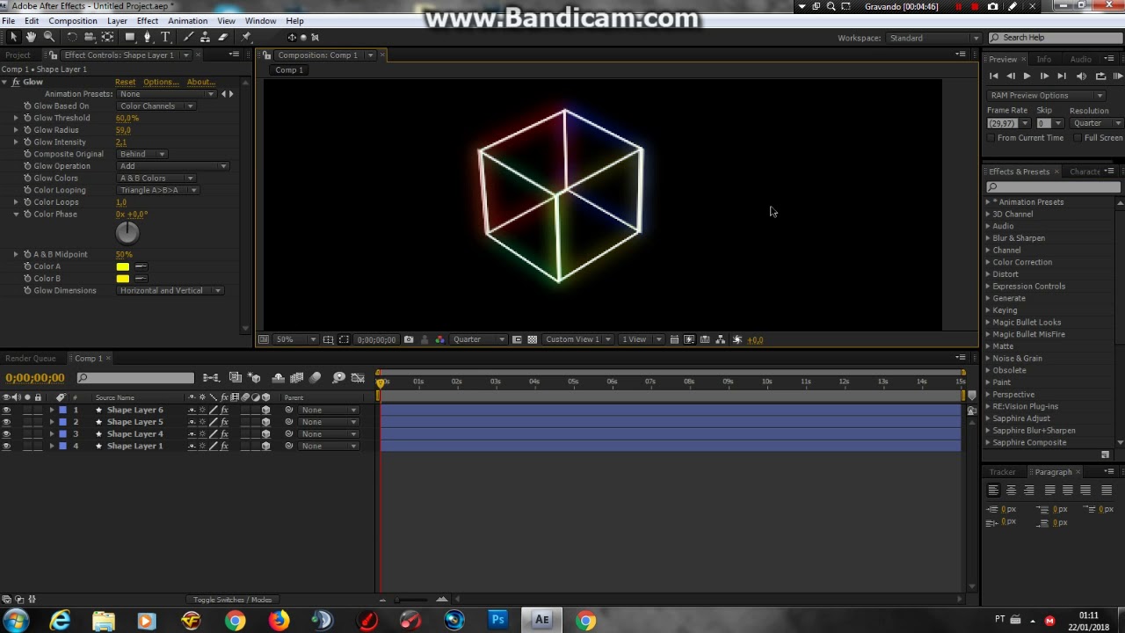Open the Glow Dimensions dropdown

pyautogui.click(x=170, y=290)
